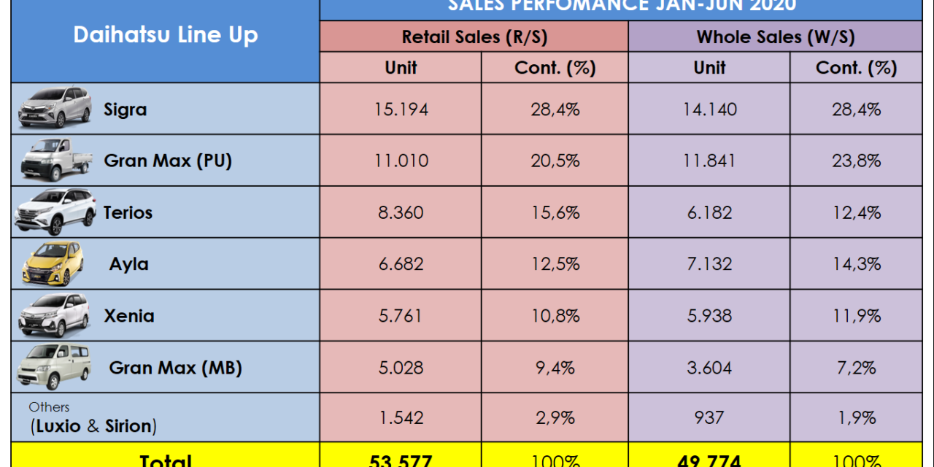Select the Xenia car thumbnail

tap(54, 315)
